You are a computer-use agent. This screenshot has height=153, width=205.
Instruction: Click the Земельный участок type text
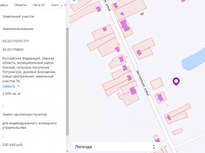tap(18, 16)
